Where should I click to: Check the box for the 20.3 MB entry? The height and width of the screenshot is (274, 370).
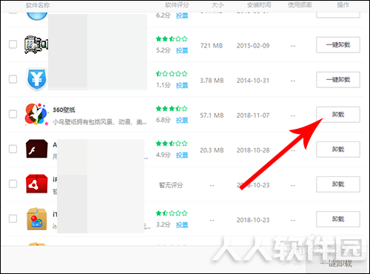click(13, 149)
